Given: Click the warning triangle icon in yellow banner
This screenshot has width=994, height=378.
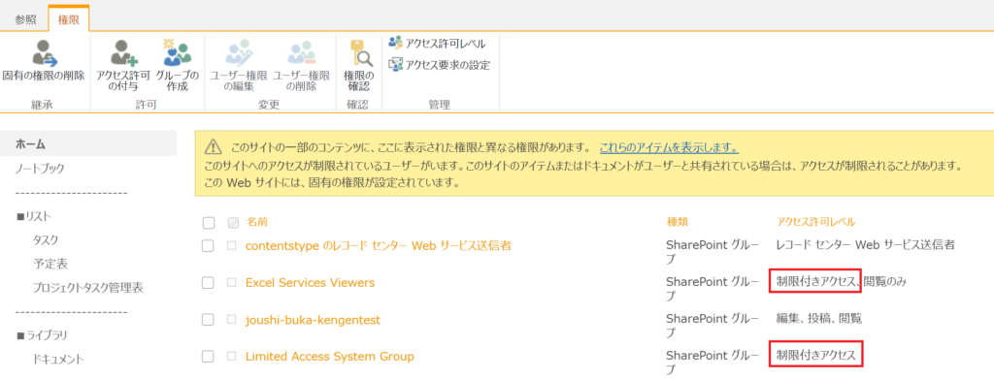Looking at the screenshot, I should point(214,148).
